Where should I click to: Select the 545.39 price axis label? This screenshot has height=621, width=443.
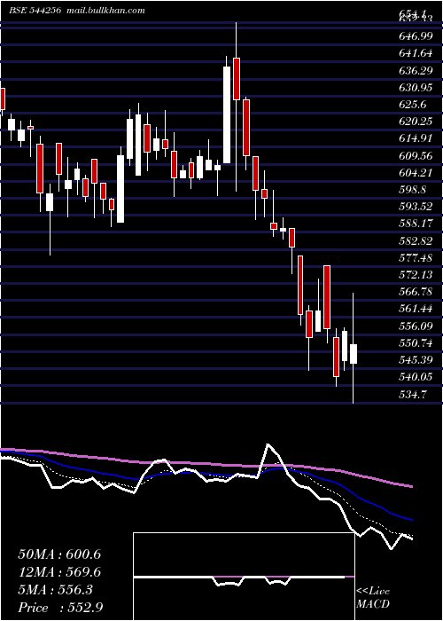click(x=415, y=360)
